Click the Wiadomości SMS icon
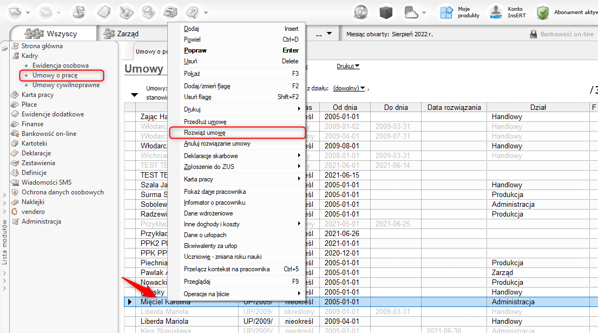The height and width of the screenshot is (333, 598). (15, 182)
